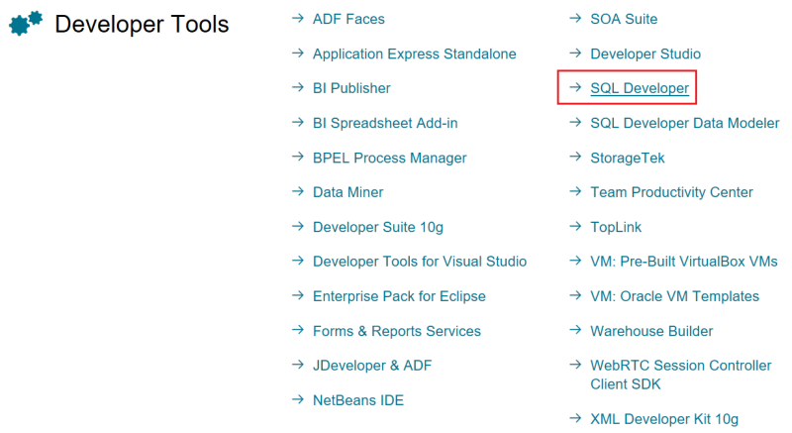Click the arrow icon beside ADF Faces
Viewport: 792px width, 433px height.
click(298, 18)
